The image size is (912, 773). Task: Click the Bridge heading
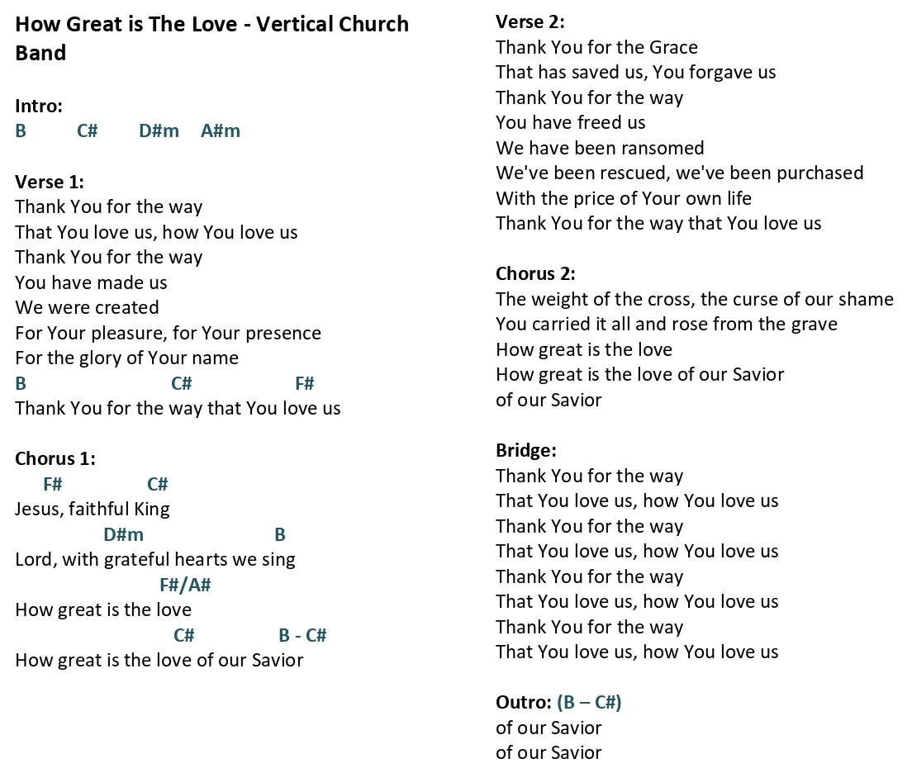(x=525, y=451)
